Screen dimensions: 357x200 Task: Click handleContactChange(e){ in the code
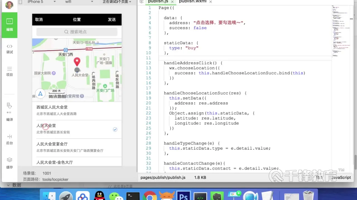(194, 163)
